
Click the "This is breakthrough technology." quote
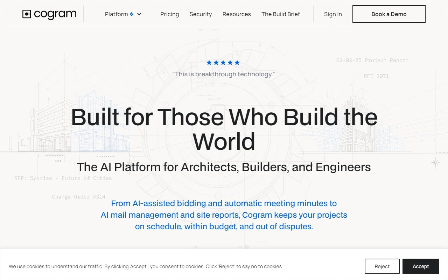224,74
